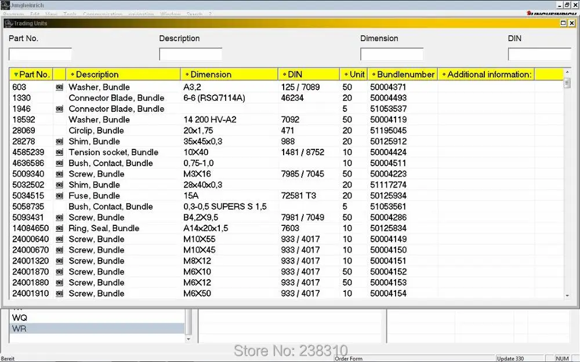Image resolution: width=580 pixels, height=362 pixels.
Task: Open the camera icon for Fuse, Bundle 5034515
Action: (59, 196)
